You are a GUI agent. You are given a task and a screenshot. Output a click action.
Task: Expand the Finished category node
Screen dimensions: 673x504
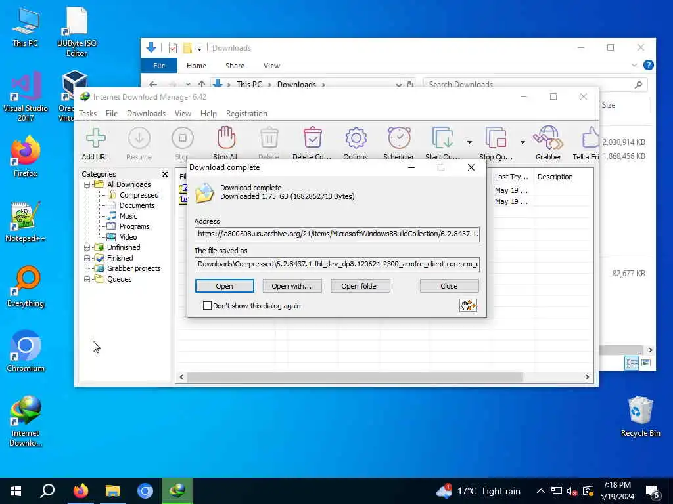click(x=87, y=258)
